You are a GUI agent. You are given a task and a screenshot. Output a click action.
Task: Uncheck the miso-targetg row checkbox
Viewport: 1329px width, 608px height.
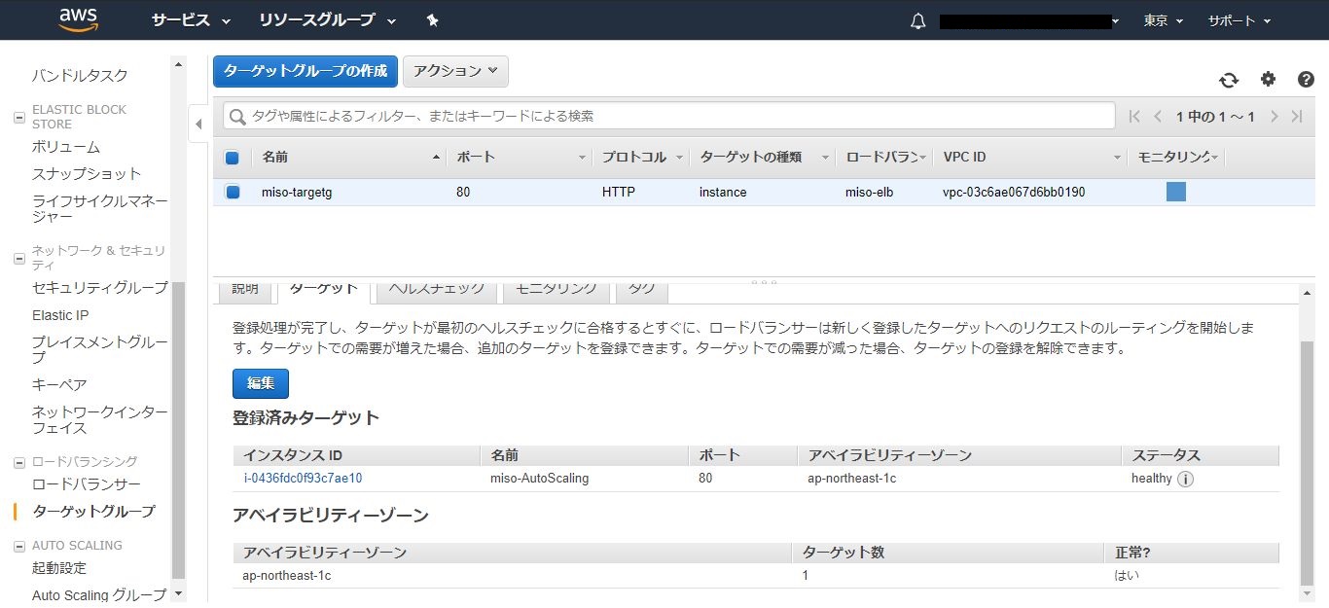(233, 193)
